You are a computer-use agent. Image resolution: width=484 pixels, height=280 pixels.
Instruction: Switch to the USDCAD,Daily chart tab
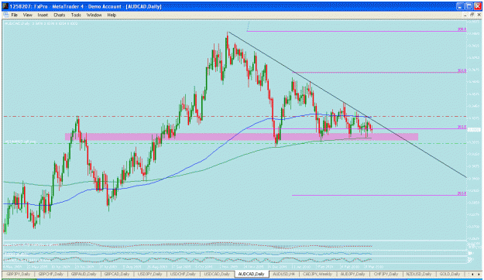click(x=217, y=274)
